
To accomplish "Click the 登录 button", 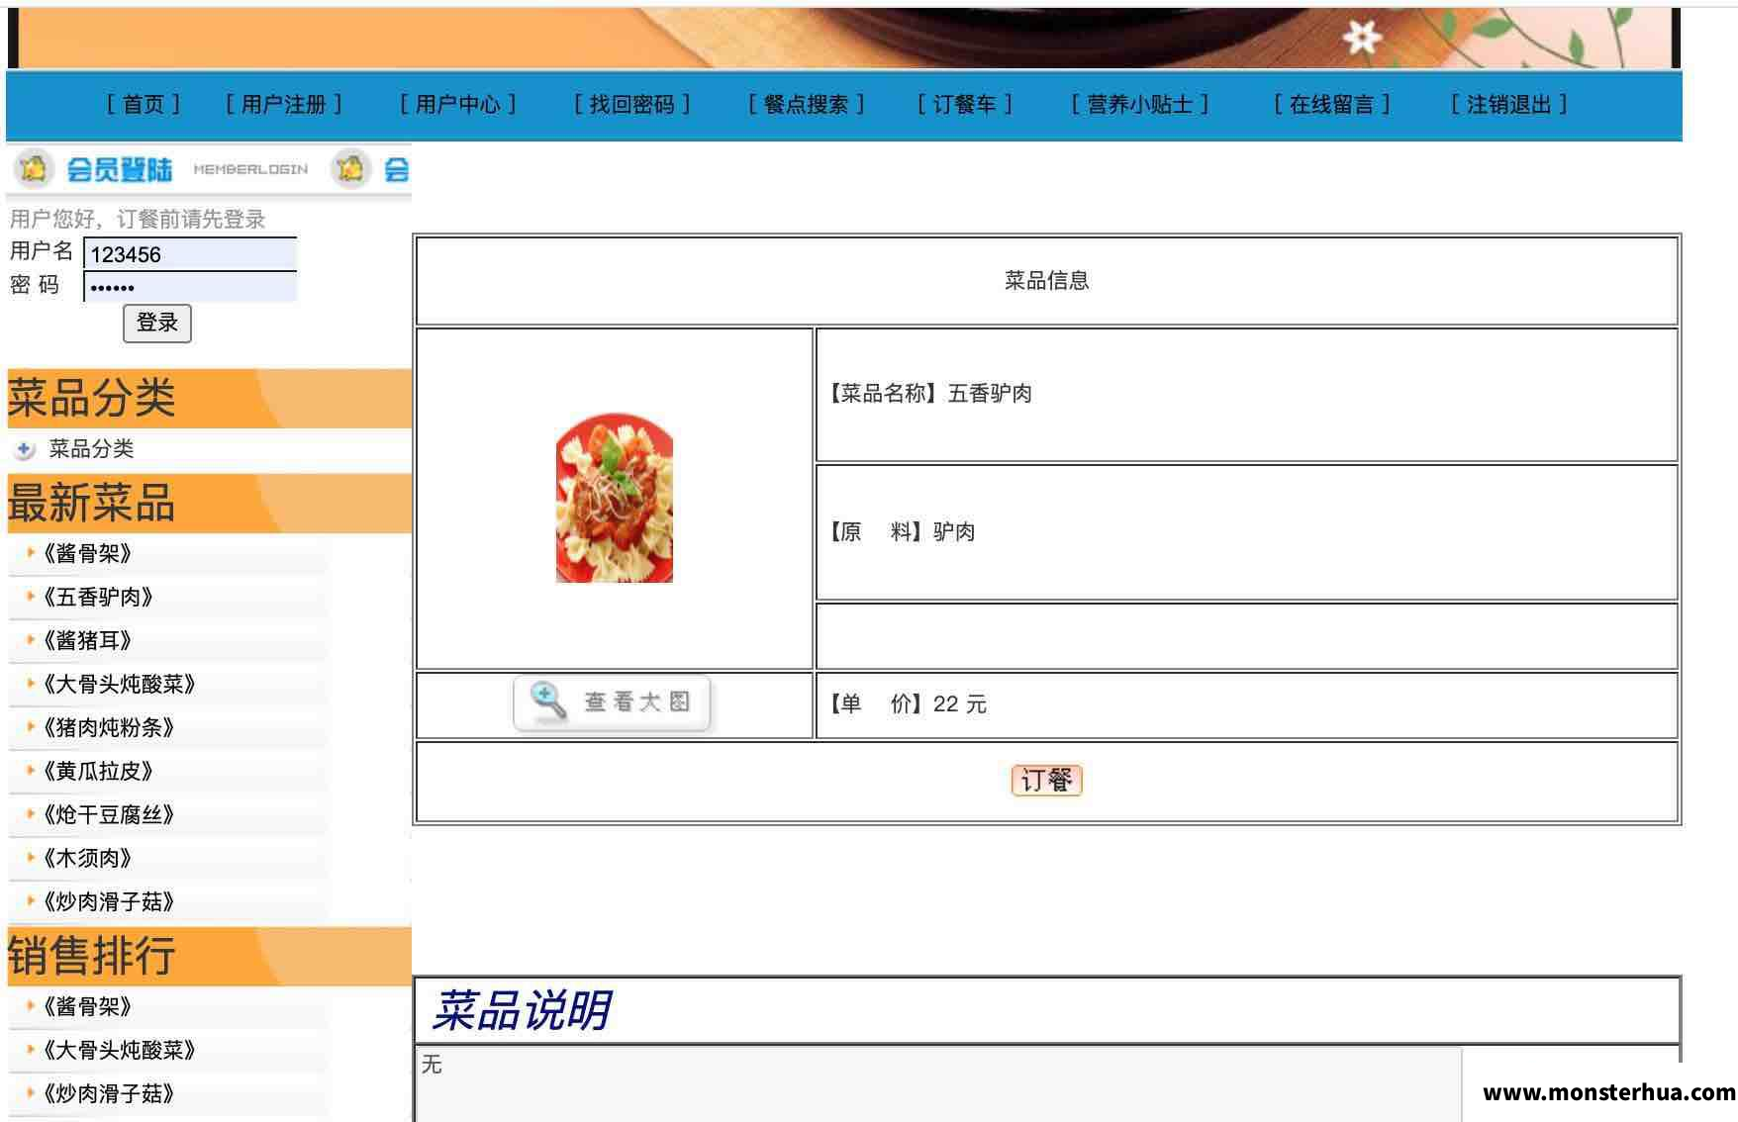I will coord(157,323).
